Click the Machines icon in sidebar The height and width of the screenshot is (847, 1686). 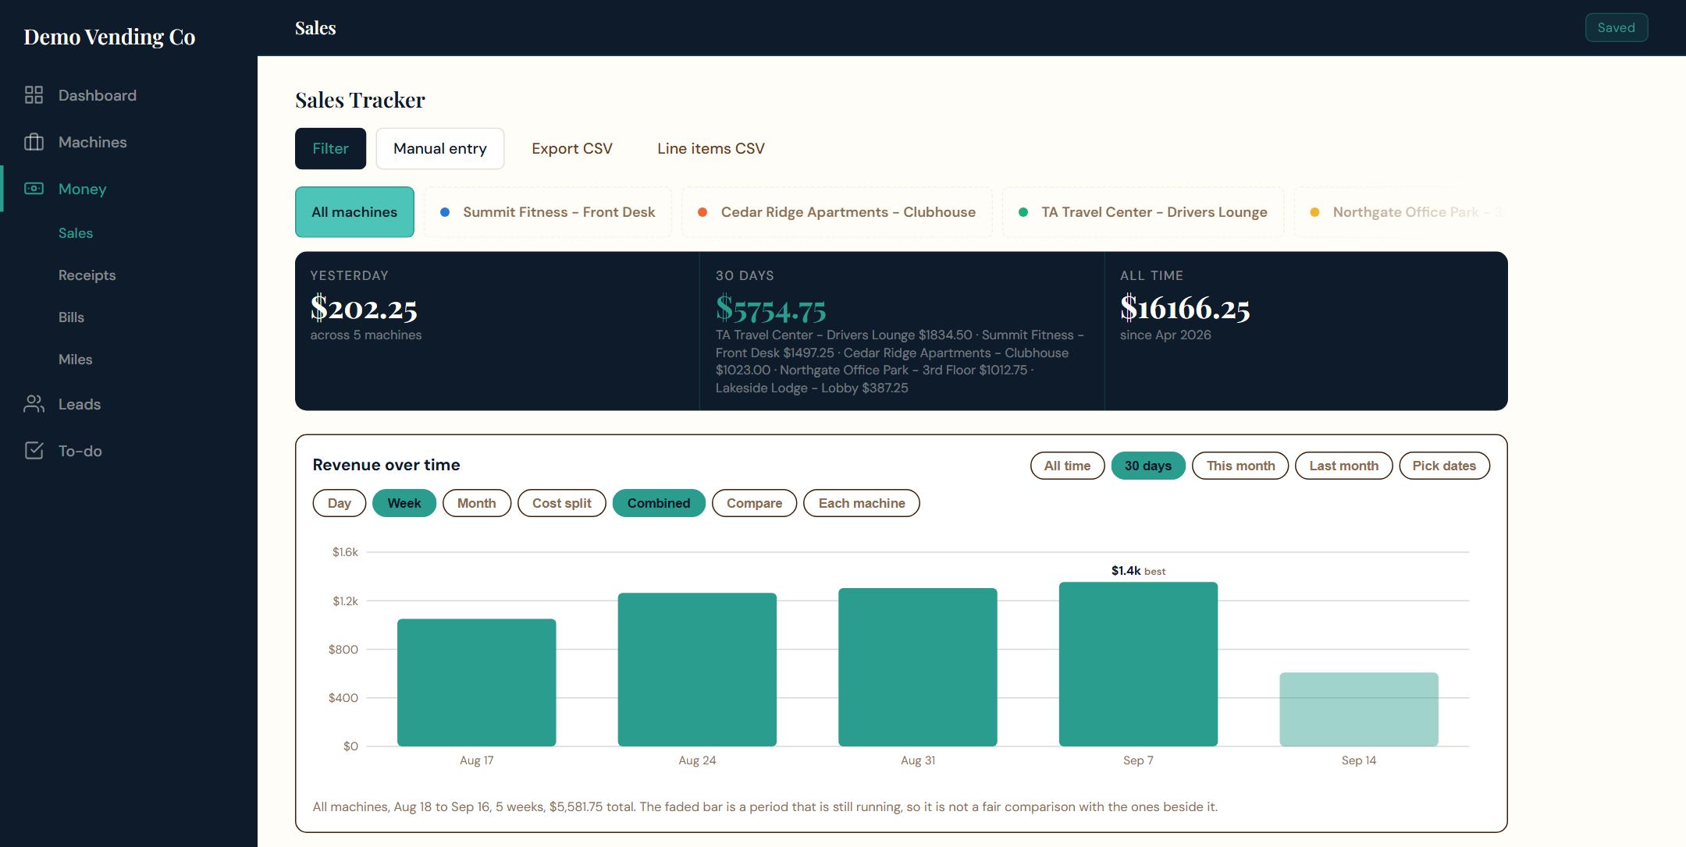(34, 142)
